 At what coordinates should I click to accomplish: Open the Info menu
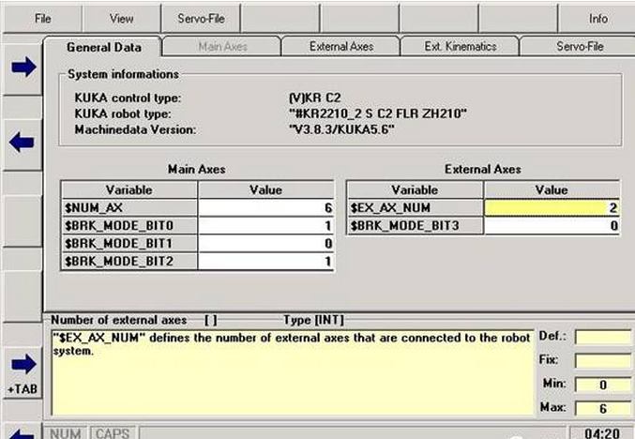click(x=597, y=19)
